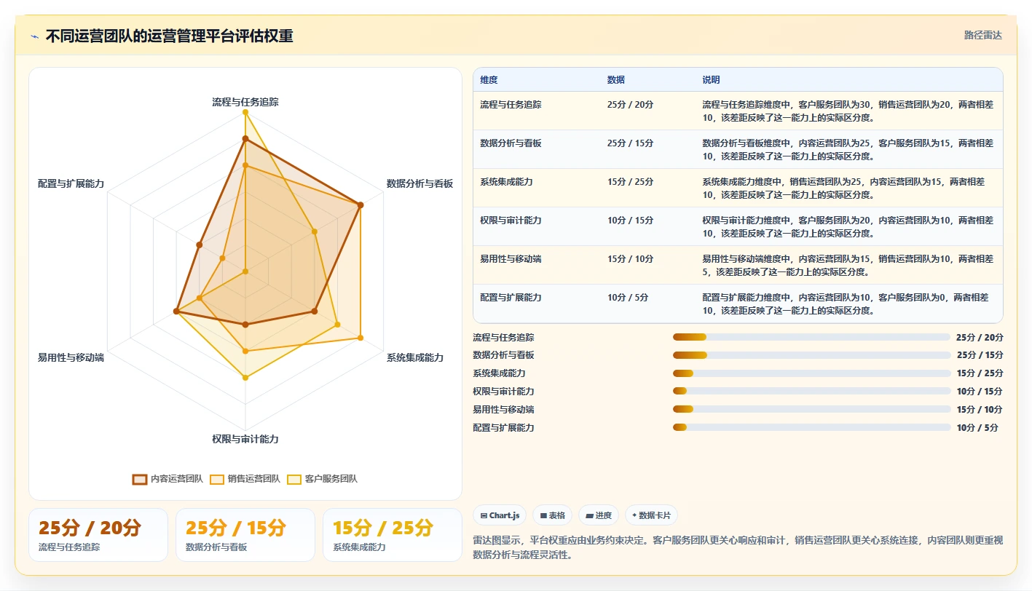The image size is (1032, 591).
Task: Select 配置与扩展能力 in the table's dimension column
Action: coord(511,298)
